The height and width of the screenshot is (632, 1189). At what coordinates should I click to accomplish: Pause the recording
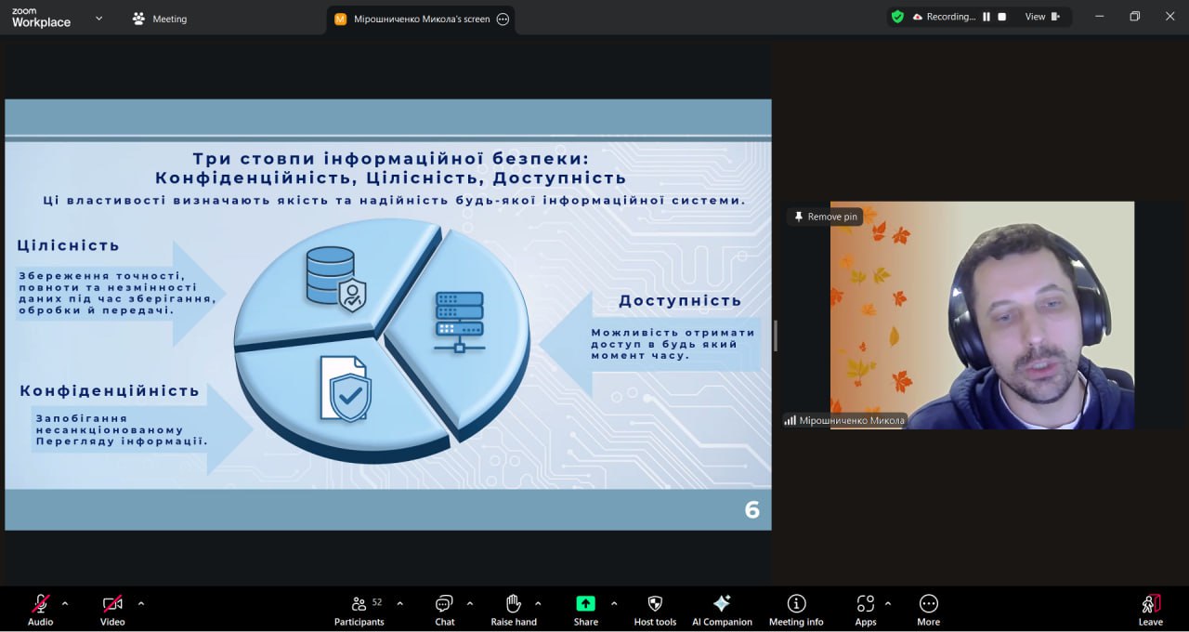[x=986, y=17]
